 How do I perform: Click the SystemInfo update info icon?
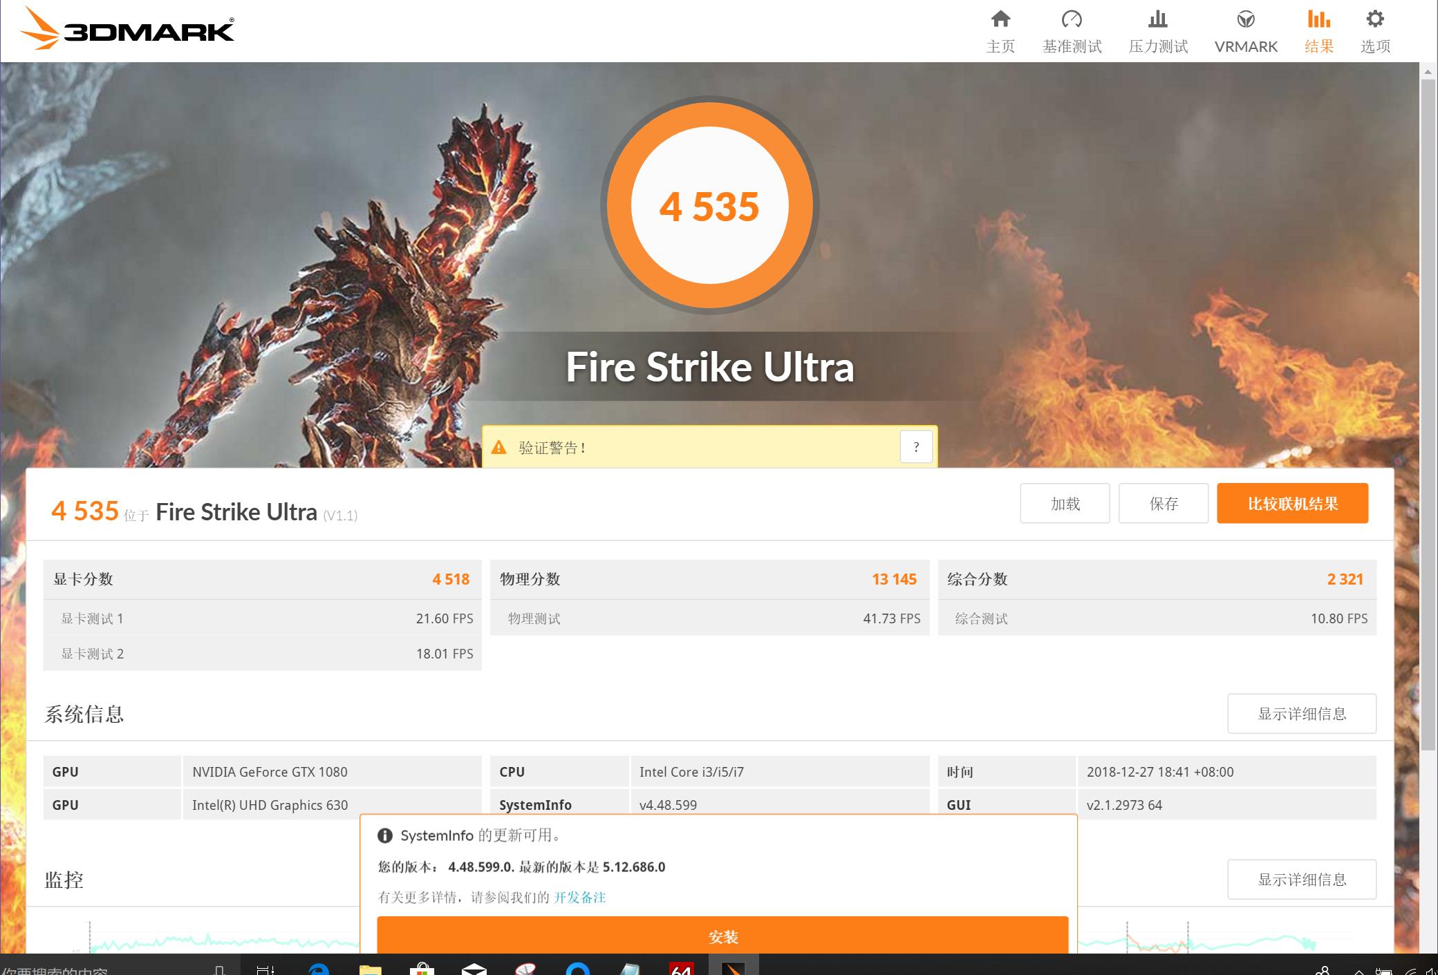point(386,835)
